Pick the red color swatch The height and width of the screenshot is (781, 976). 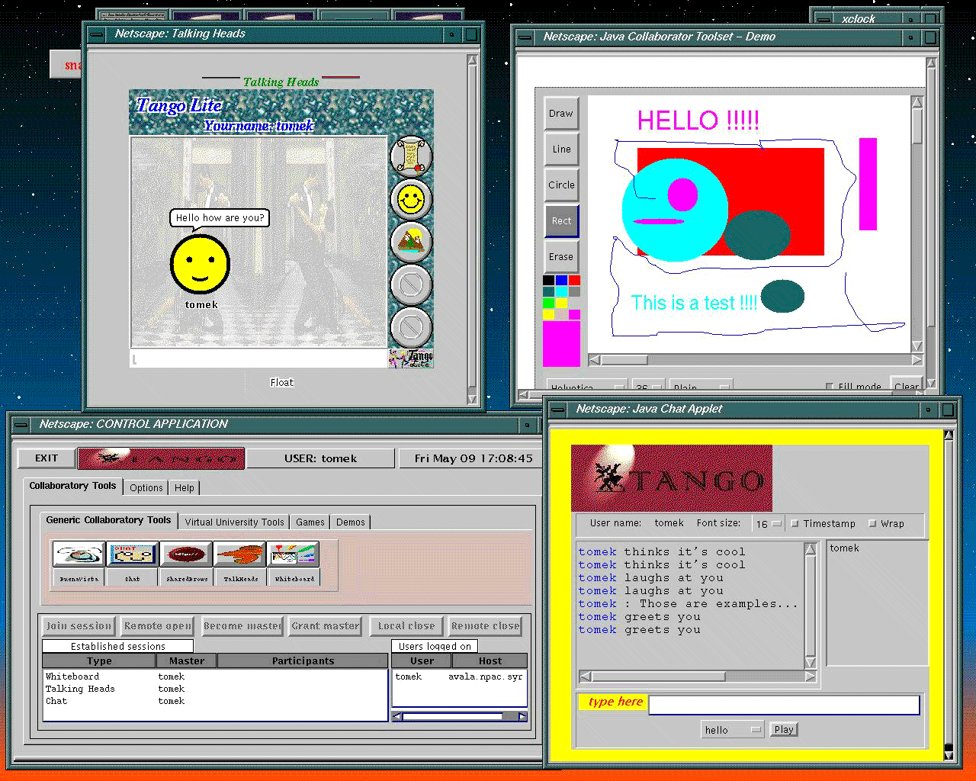(574, 281)
